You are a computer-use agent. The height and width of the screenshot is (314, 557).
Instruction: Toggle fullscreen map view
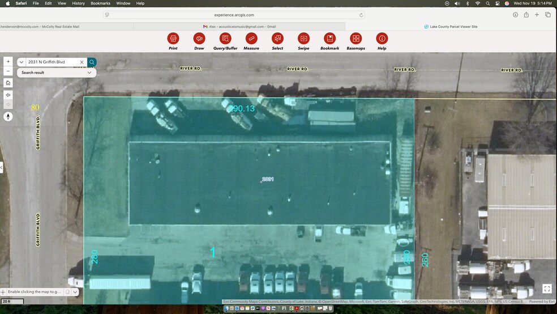[x=547, y=289]
